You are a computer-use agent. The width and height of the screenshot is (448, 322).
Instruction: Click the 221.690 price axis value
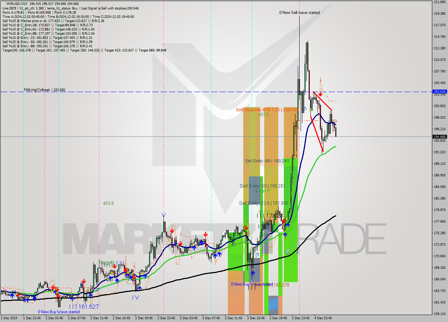[x=440, y=2]
